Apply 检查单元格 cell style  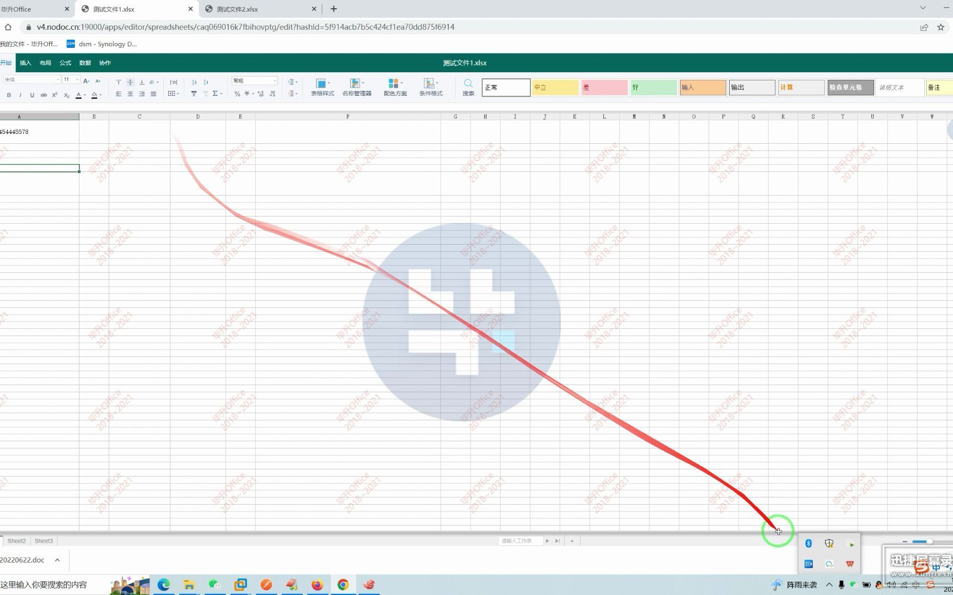(x=850, y=88)
